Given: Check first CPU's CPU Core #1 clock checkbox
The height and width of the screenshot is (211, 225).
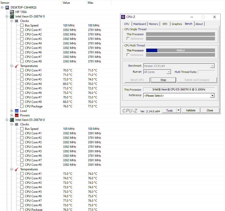Looking at the screenshot, I should click(22, 30).
